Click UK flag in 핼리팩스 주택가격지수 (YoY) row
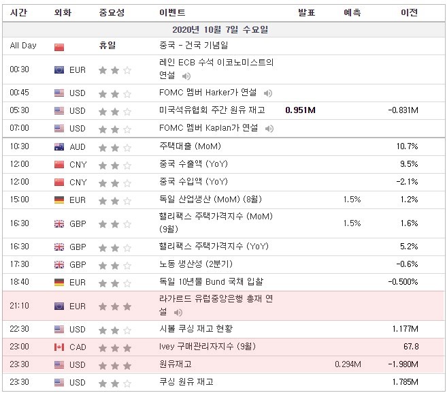 click(x=59, y=247)
